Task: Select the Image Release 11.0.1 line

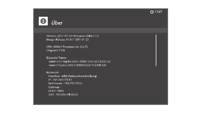Action: pos(68,39)
